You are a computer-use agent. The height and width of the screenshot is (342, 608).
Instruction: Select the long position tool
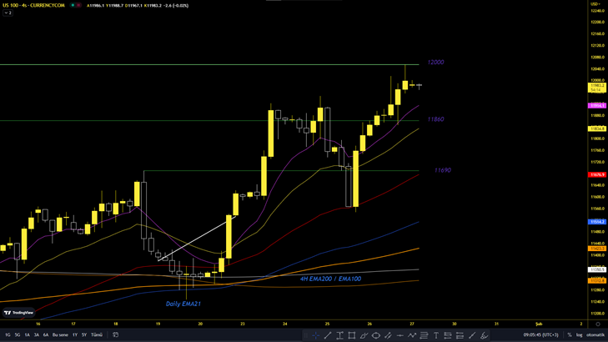[448, 335]
